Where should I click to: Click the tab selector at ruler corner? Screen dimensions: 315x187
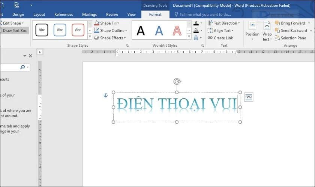coord(40,52)
